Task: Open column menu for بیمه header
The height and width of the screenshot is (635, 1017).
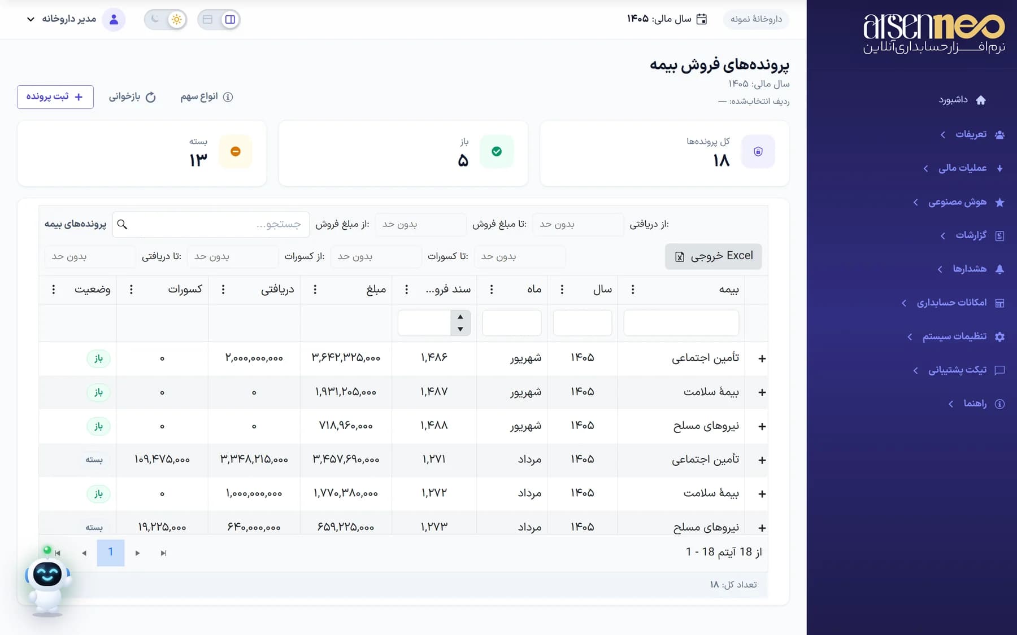Action: [x=633, y=290]
